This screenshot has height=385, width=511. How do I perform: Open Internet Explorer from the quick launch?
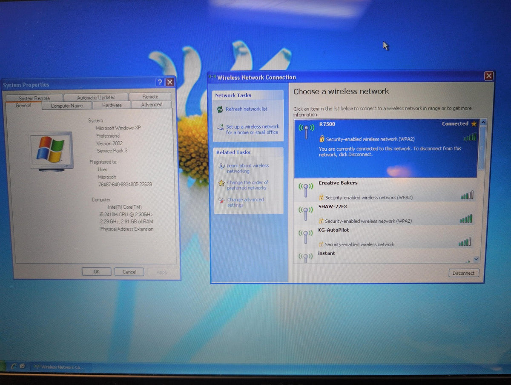pyautogui.click(x=14, y=366)
